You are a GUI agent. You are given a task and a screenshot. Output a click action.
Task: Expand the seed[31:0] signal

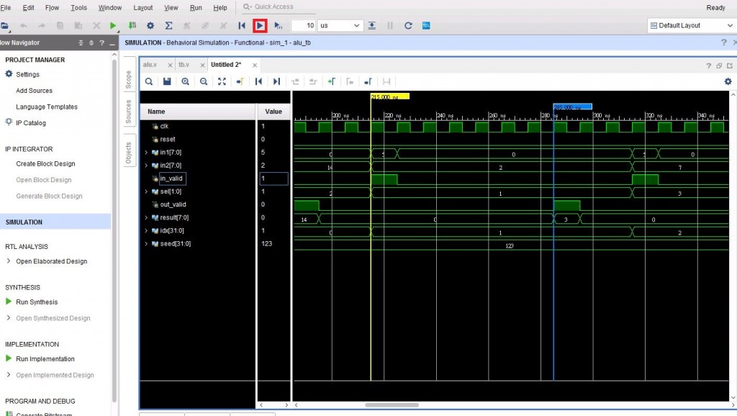pos(146,243)
